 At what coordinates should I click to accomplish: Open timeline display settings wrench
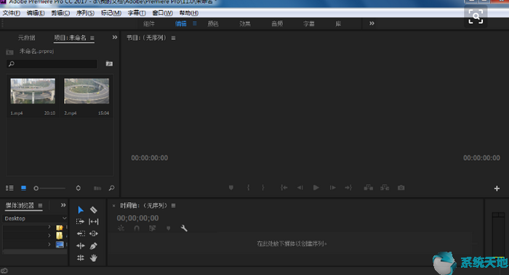184,228
